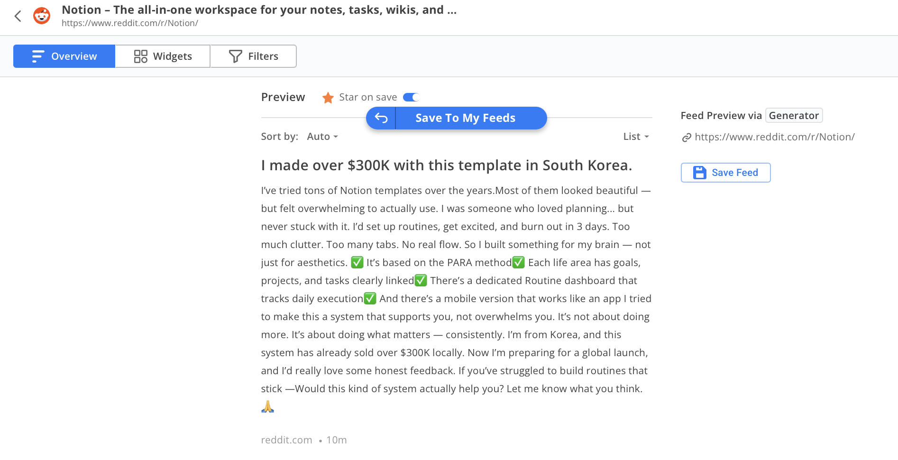Switch to the Widgets tab
This screenshot has height=460, width=898.
click(x=163, y=56)
